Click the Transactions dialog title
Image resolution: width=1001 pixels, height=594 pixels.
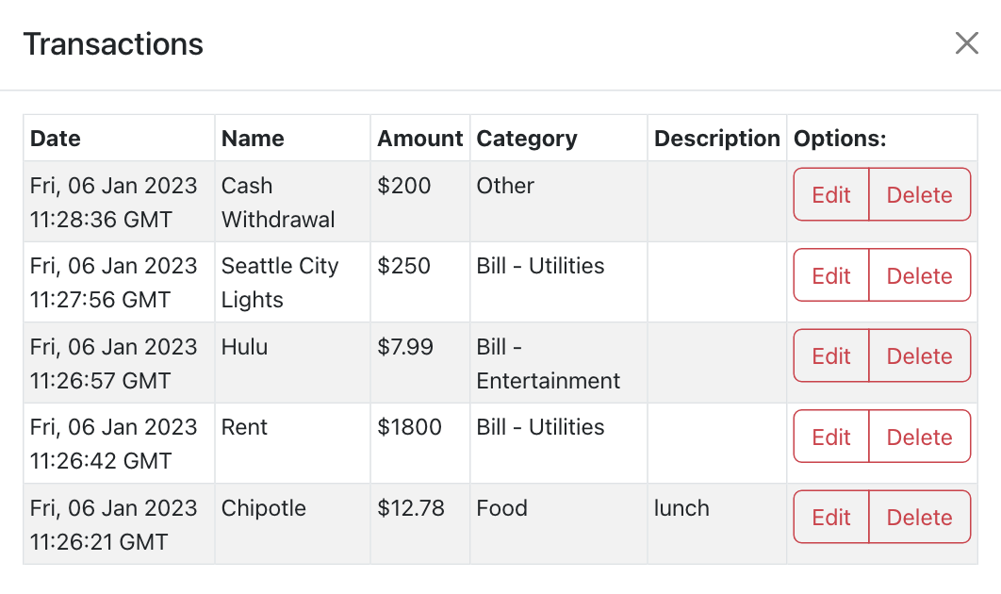[113, 44]
